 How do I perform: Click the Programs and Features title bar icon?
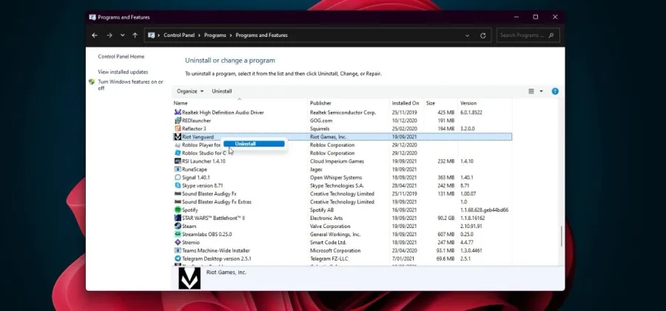(x=92, y=18)
